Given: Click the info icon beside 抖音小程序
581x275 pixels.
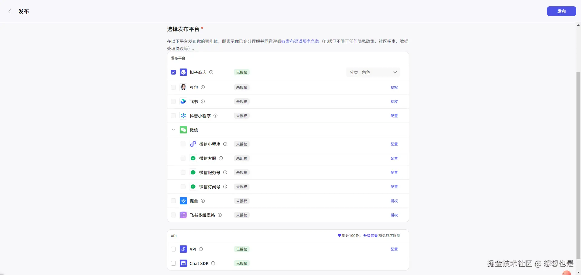Looking at the screenshot, I should tap(215, 116).
